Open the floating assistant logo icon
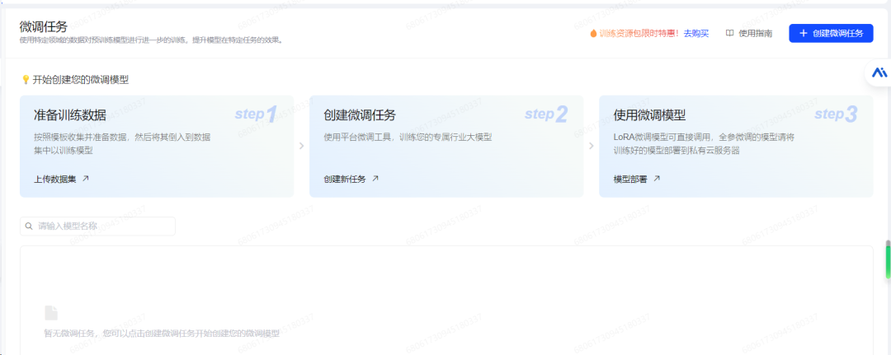This screenshot has height=355, width=891. click(879, 72)
